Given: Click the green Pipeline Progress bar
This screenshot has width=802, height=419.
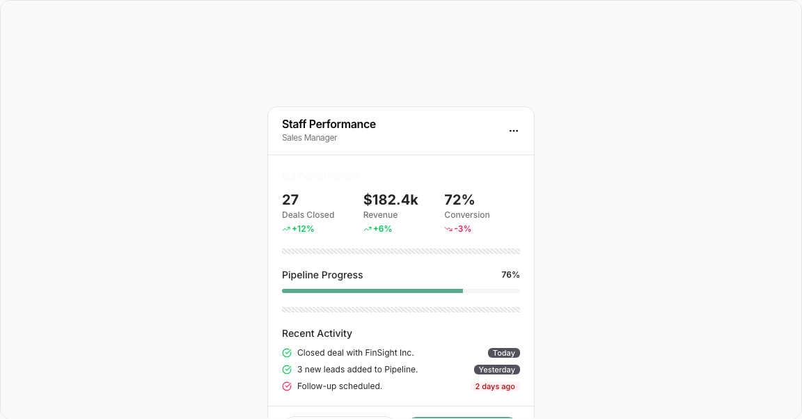Looking at the screenshot, I should click(x=372, y=291).
